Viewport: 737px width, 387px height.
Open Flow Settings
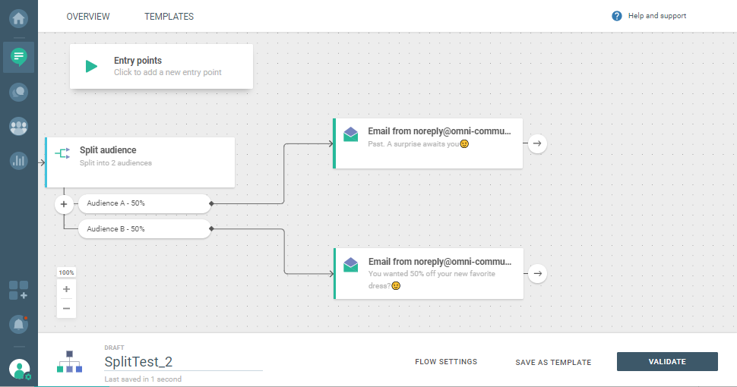click(x=446, y=362)
